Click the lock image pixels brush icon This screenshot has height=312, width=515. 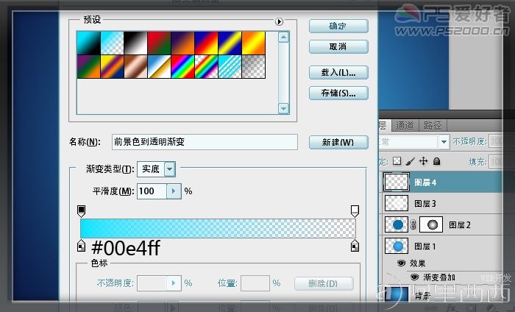tap(410, 161)
